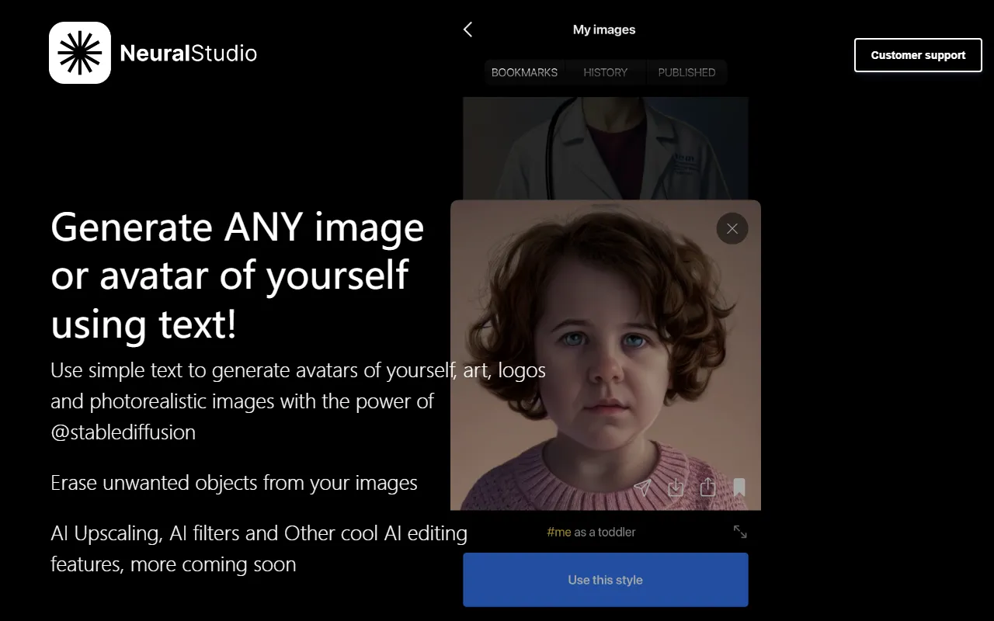Open share options for the image
994x621 pixels.
point(707,487)
